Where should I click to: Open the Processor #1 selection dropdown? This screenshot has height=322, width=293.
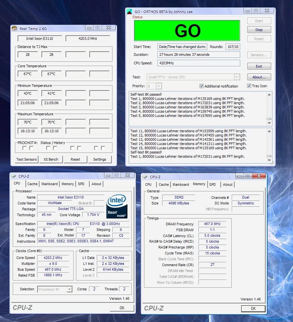pyautogui.click(x=70, y=289)
